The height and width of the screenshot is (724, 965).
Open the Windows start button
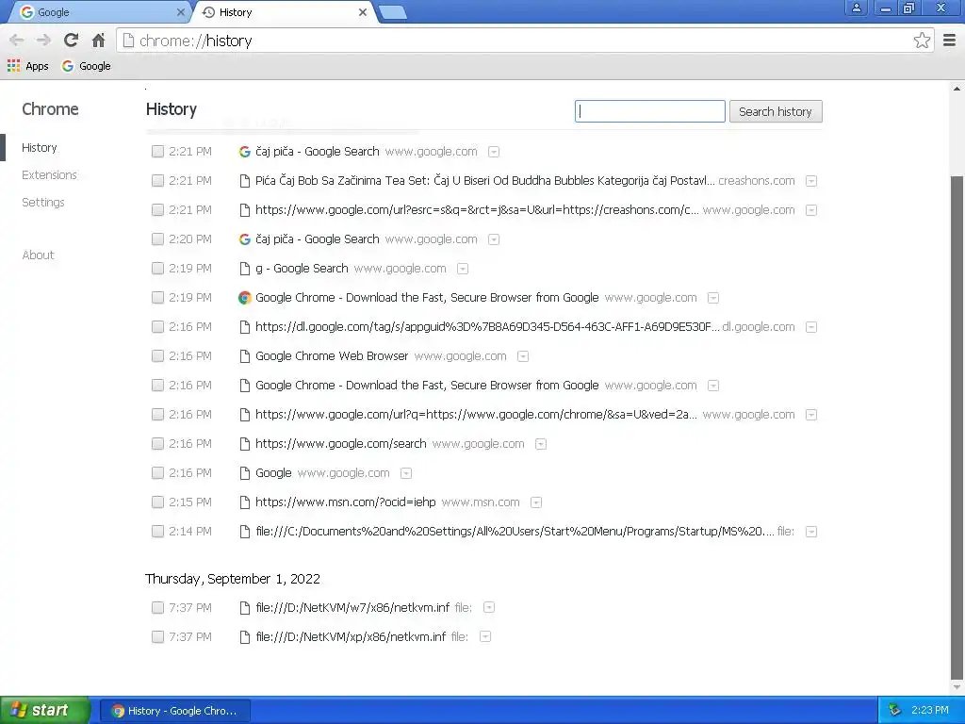click(44, 710)
